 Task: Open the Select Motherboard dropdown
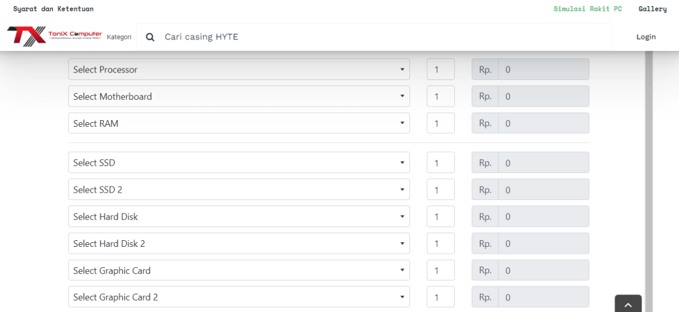click(x=239, y=96)
